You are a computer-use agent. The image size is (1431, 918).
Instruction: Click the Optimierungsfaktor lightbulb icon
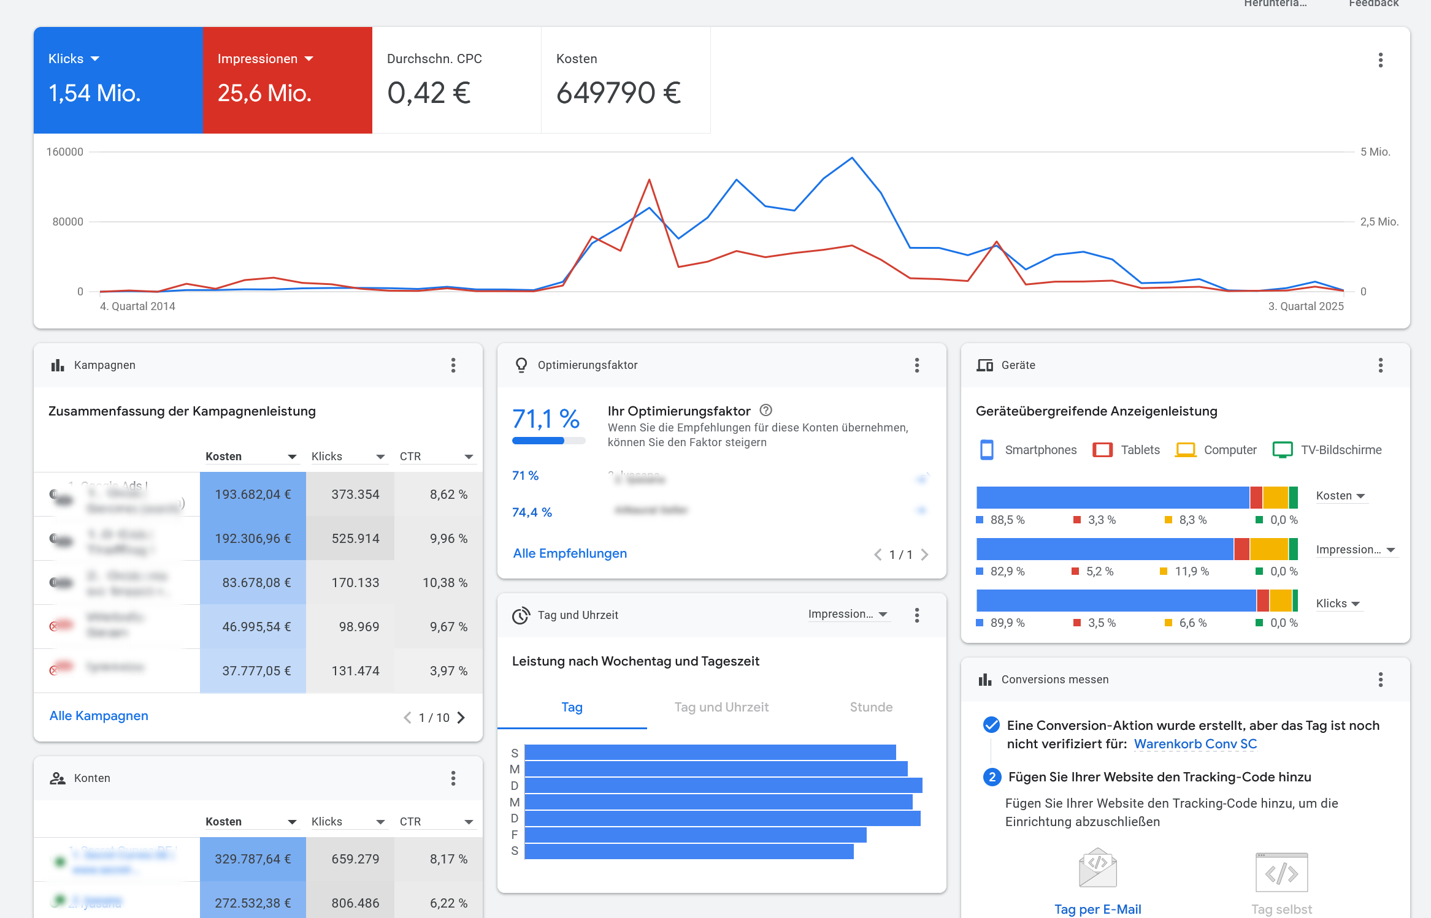[x=521, y=365]
